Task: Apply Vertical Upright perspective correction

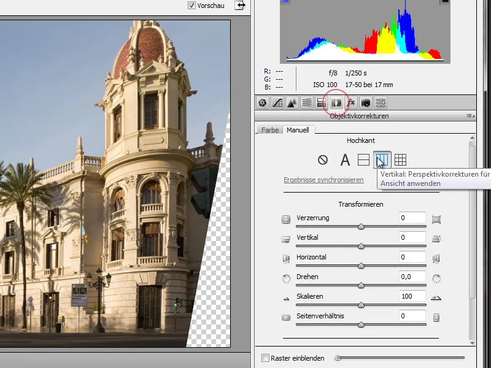Action: [382, 160]
